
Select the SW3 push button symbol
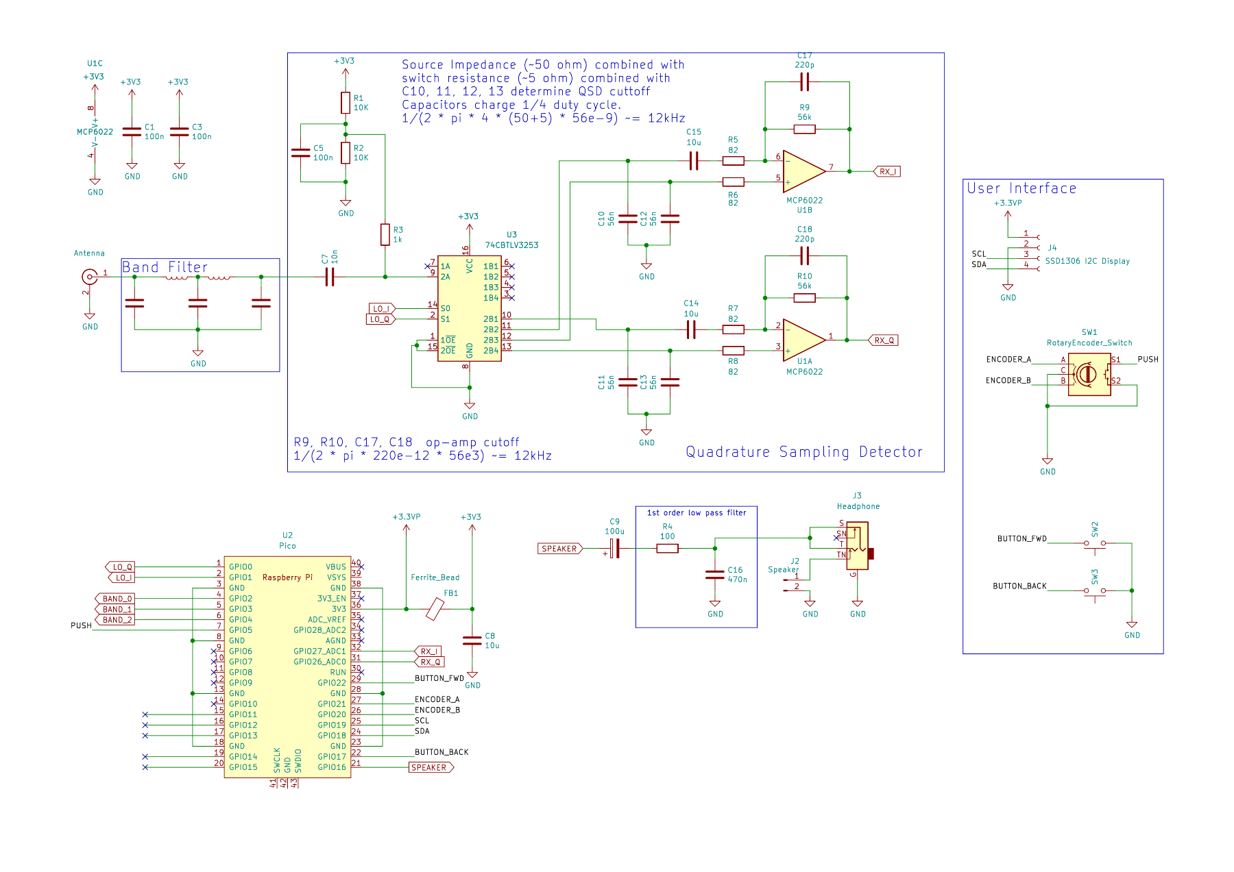tap(1094, 590)
